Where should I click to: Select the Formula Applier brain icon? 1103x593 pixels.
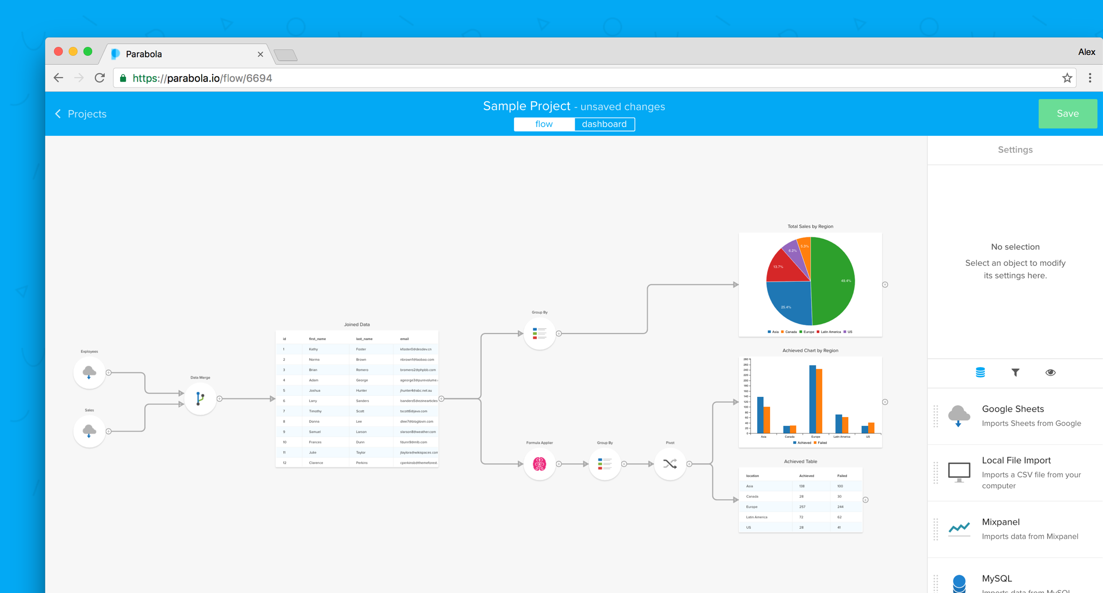[539, 464]
